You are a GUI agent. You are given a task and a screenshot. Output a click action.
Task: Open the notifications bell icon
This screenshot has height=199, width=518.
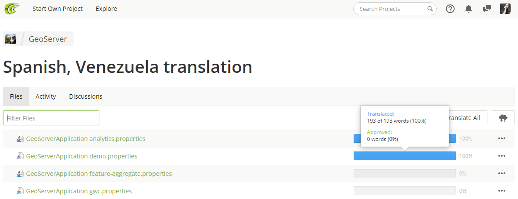[469, 9]
